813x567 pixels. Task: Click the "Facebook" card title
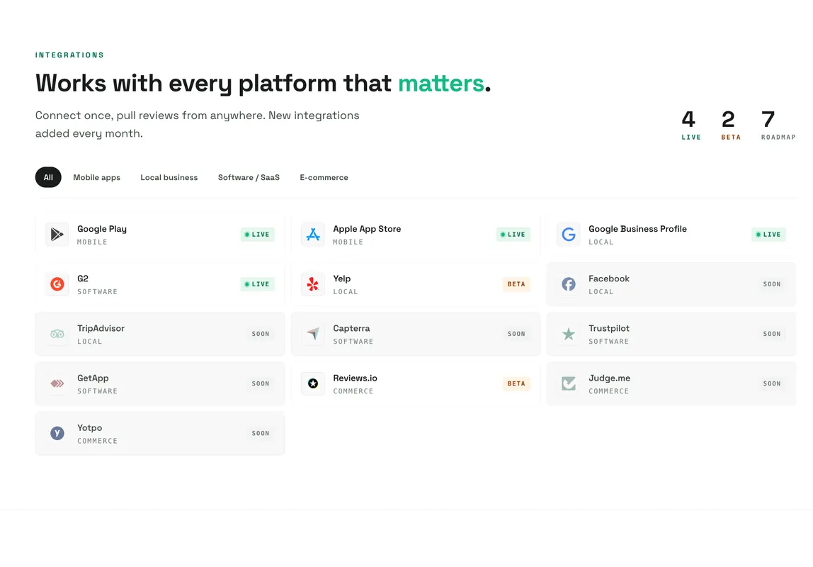click(x=609, y=279)
